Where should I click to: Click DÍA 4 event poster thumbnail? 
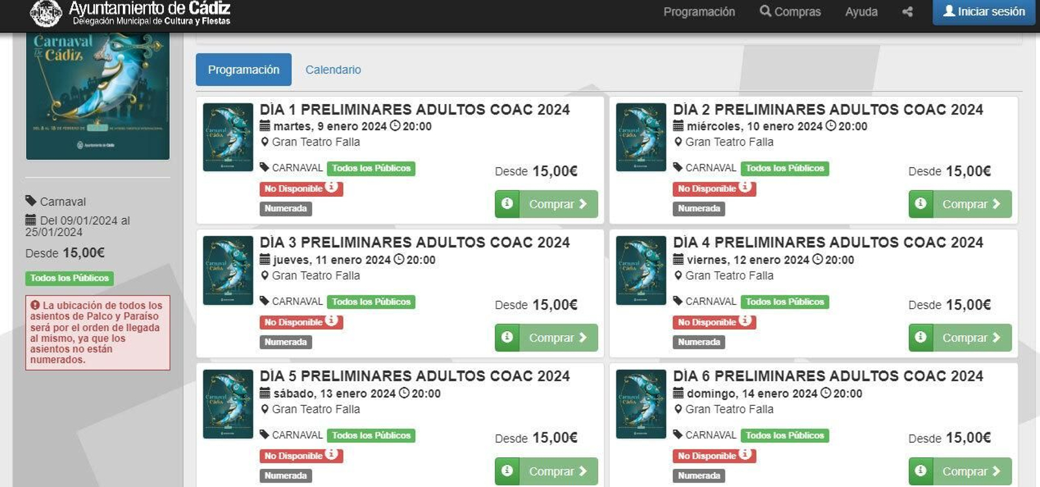pyautogui.click(x=641, y=270)
